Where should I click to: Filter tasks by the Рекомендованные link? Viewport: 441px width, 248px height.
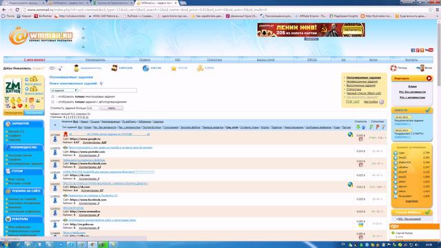pyautogui.click(x=110, y=122)
